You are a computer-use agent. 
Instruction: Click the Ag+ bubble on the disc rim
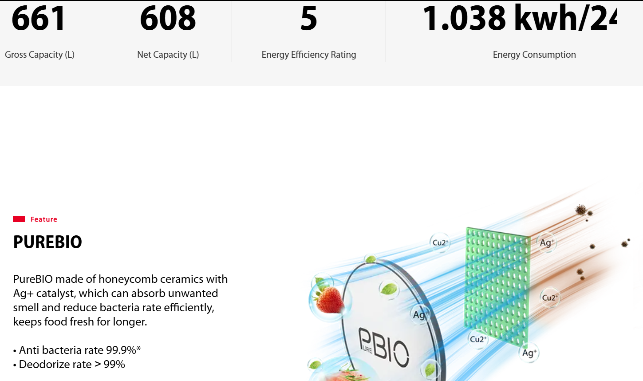coord(420,314)
